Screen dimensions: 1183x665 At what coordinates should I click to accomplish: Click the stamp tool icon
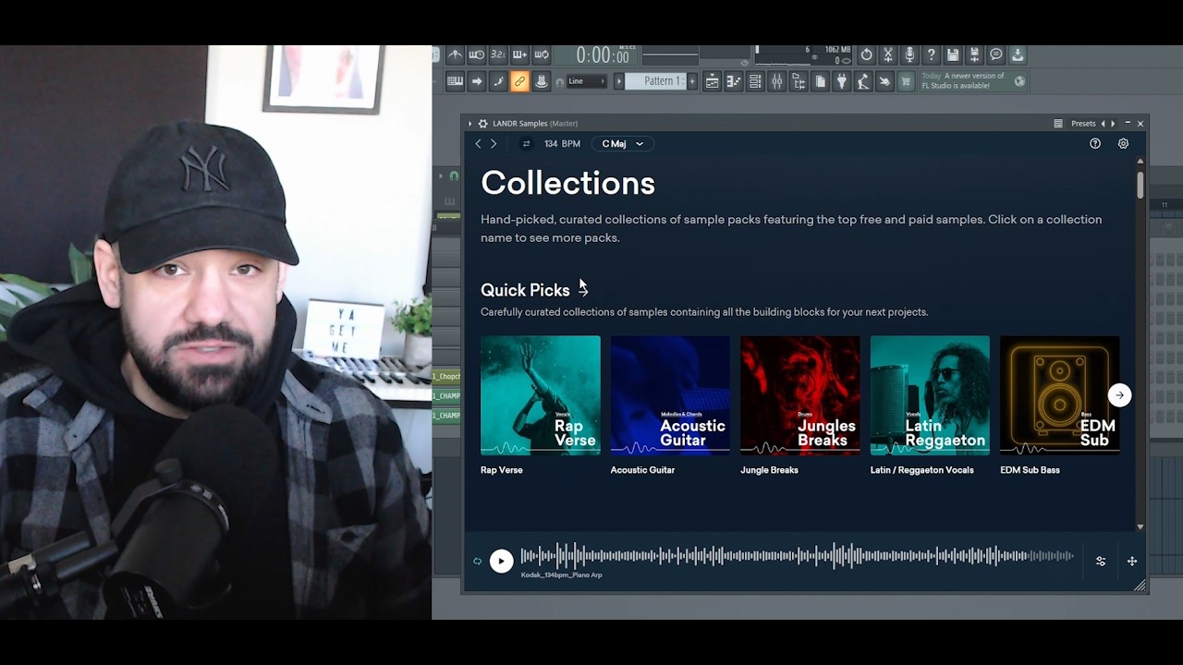(542, 81)
